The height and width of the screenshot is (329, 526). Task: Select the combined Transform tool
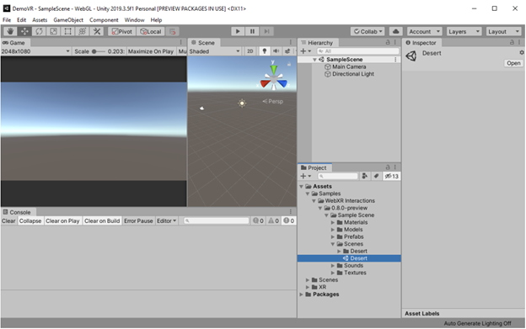83,31
